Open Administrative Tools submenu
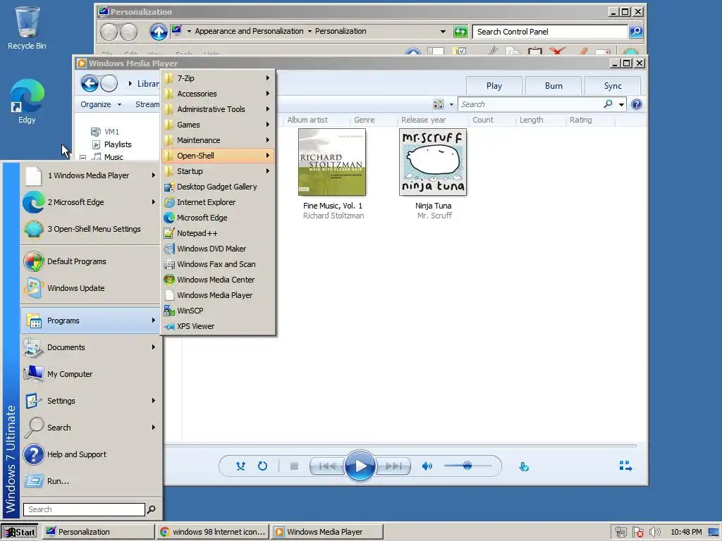The image size is (722, 541). (x=219, y=109)
